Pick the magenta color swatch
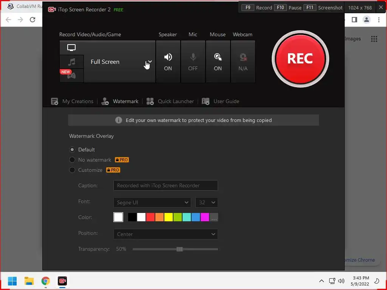This screenshot has width=387, height=290. coord(205,217)
